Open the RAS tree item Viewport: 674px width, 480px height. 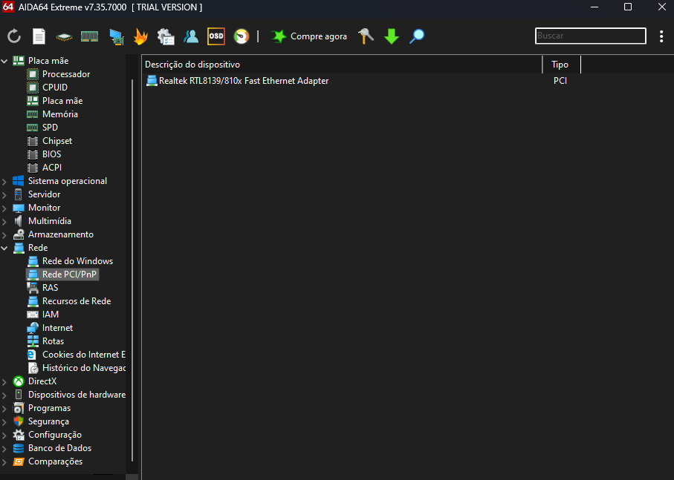(x=51, y=287)
